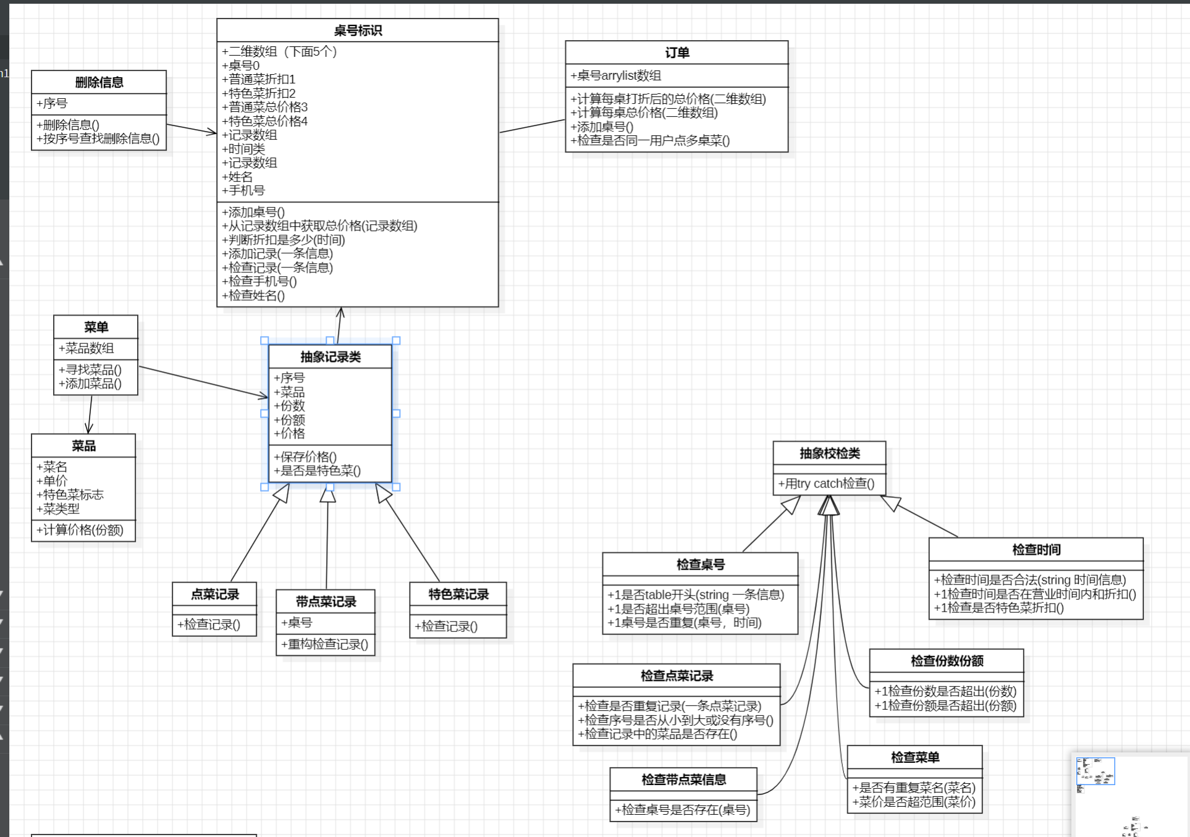Image resolution: width=1190 pixels, height=837 pixels.
Task: Click the +重构检查记录() method
Action: pyautogui.click(x=324, y=644)
